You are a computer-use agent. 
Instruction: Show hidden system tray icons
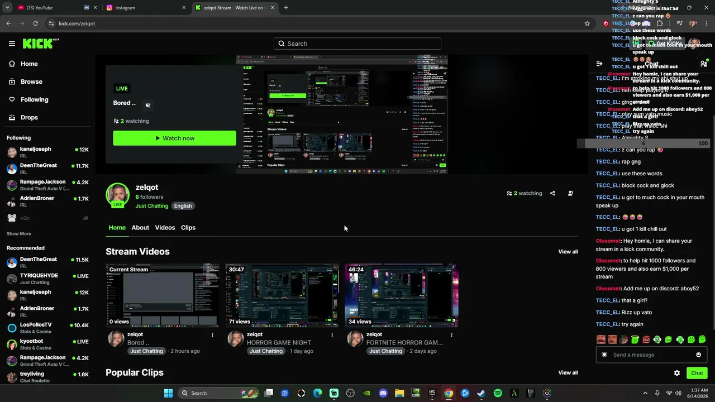645,393
